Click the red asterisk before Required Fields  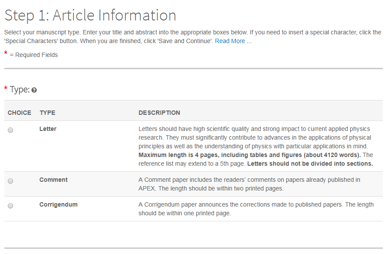coord(6,53)
